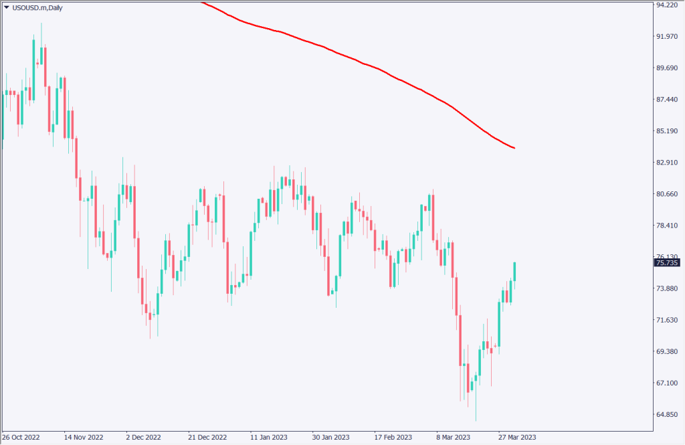The width and height of the screenshot is (685, 445).
Task: Open the triangle menu beside USOUSD.m
Action: click(6, 7)
